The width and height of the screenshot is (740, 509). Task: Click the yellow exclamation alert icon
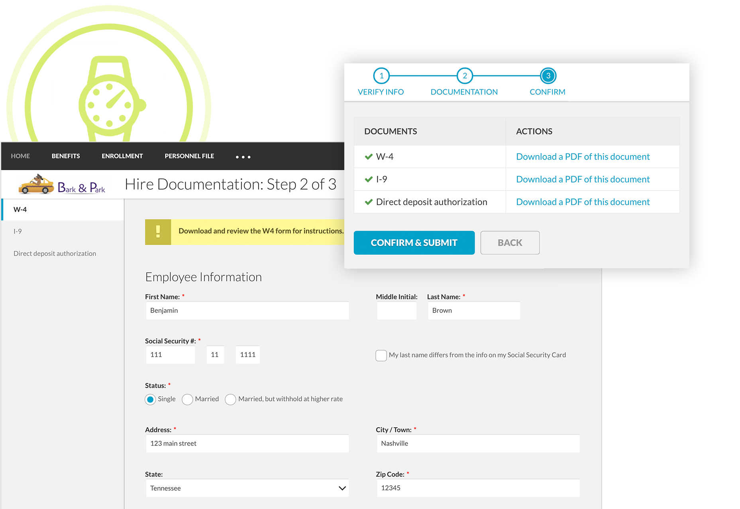click(158, 232)
